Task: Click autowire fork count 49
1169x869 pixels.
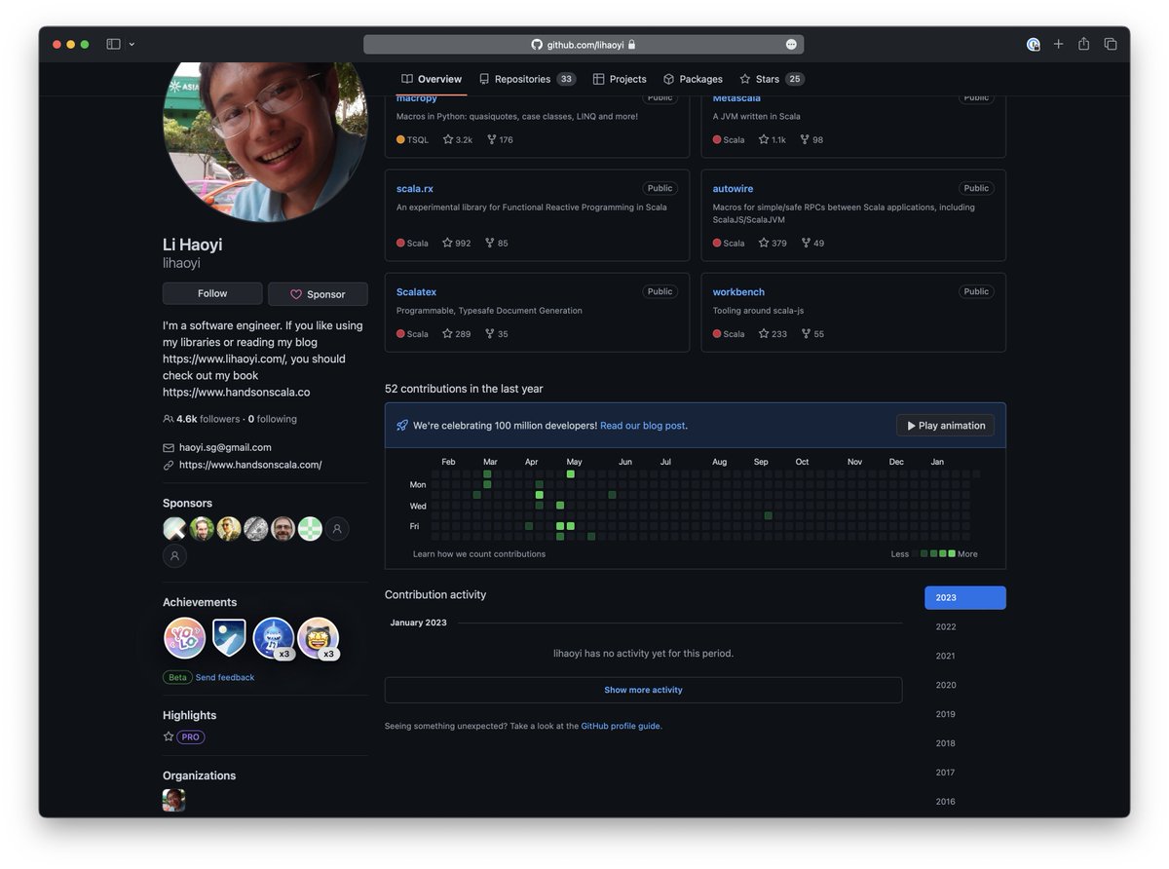Action: [x=812, y=243]
